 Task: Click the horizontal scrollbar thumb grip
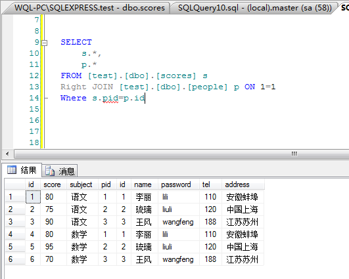click(x=294, y=154)
